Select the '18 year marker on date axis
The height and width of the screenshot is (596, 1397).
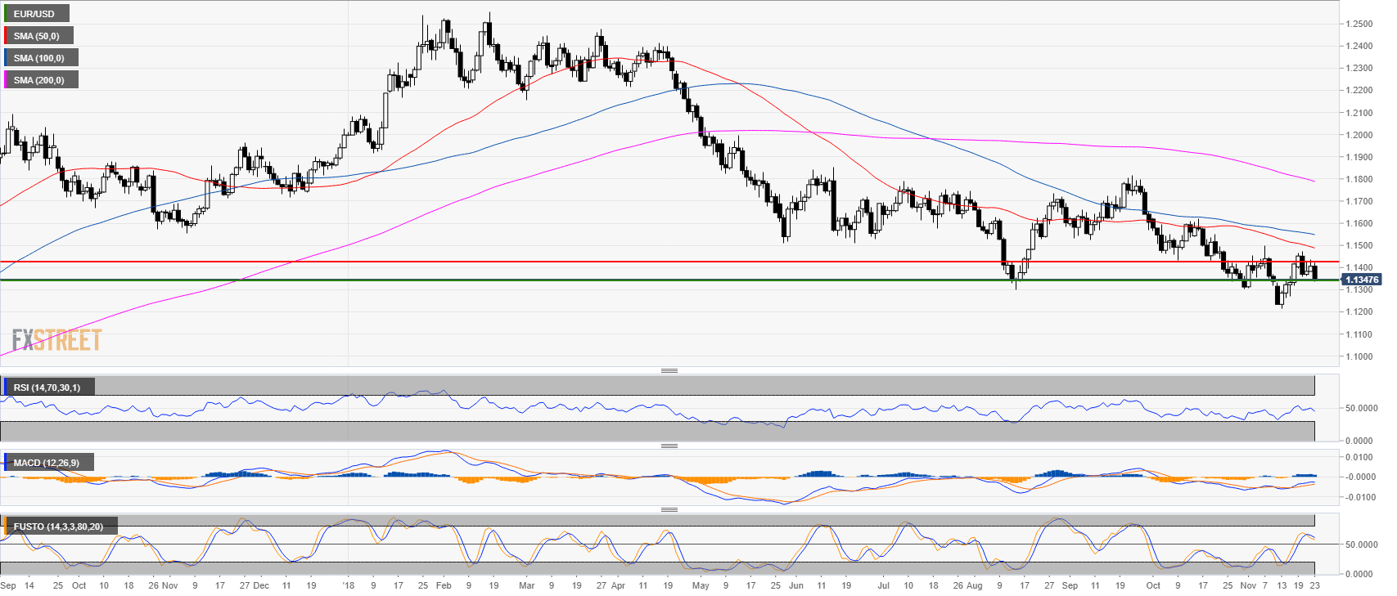pyautogui.click(x=348, y=585)
